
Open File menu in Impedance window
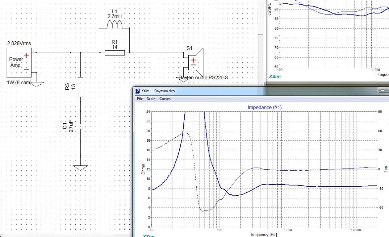[x=140, y=99]
